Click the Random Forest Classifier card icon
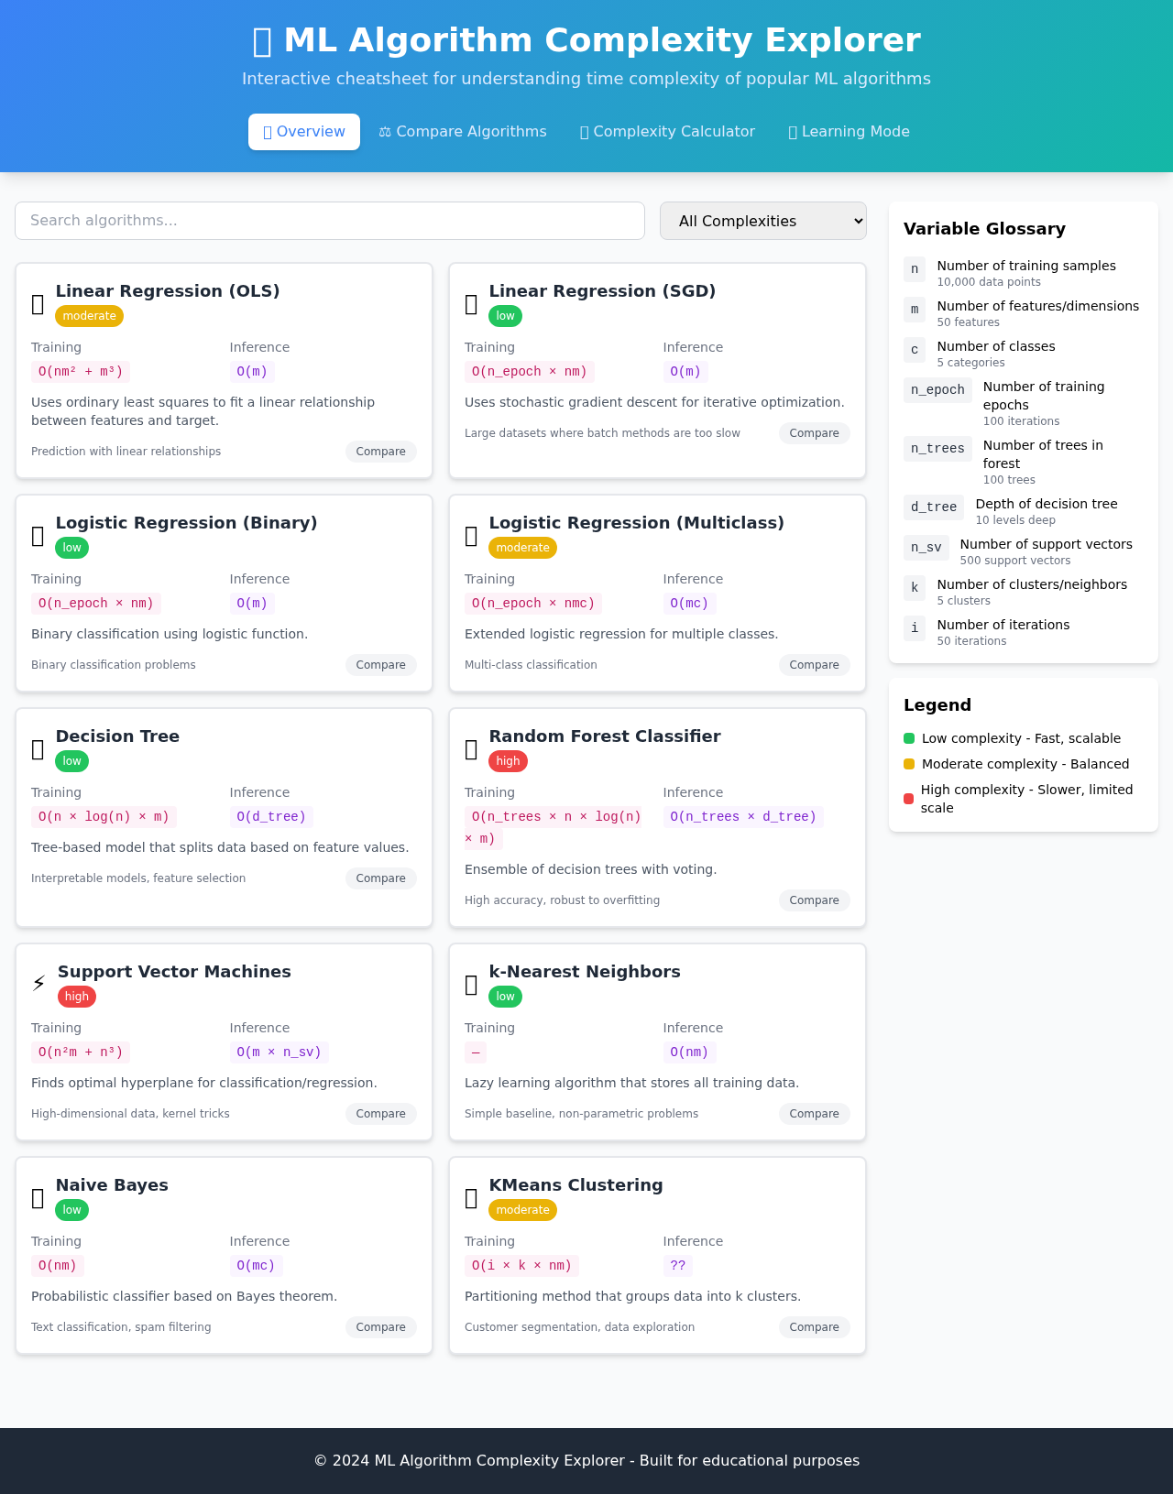1173x1494 pixels. tap(471, 749)
